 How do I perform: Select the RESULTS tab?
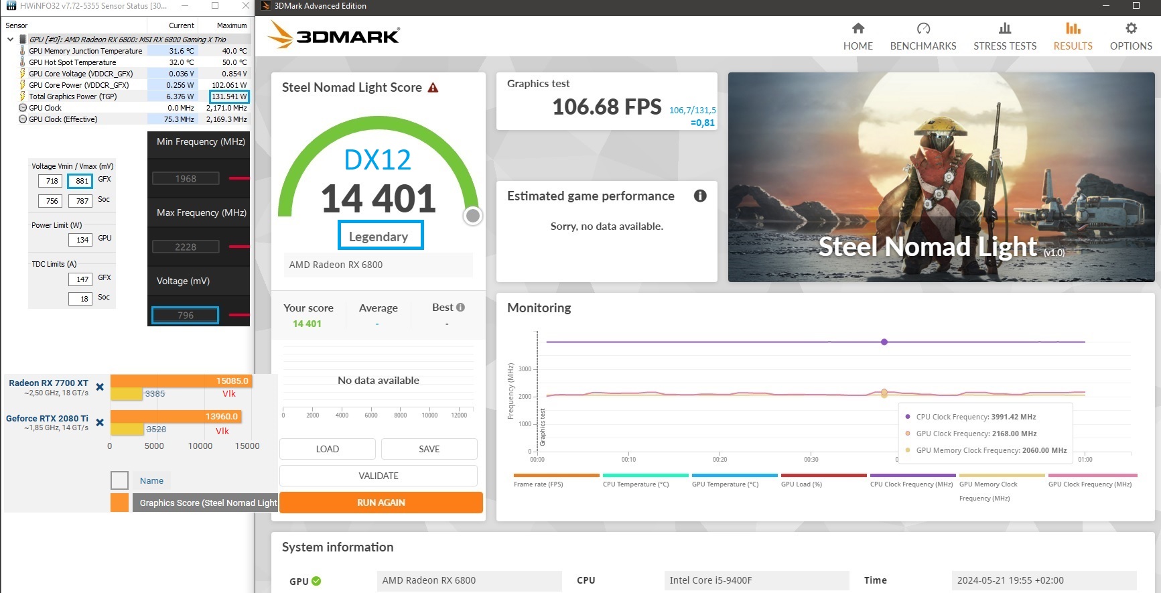[1073, 37]
